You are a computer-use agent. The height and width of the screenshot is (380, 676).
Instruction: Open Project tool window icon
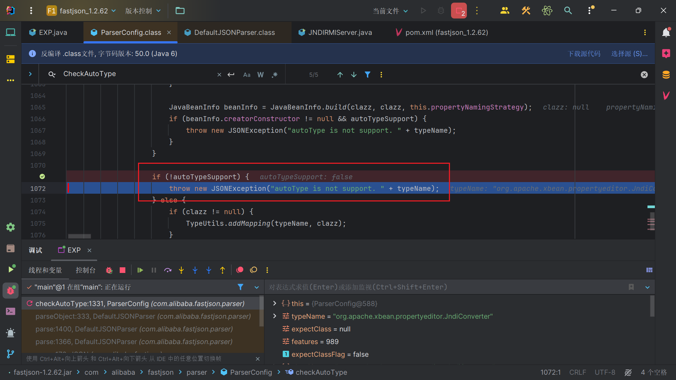tap(11, 32)
